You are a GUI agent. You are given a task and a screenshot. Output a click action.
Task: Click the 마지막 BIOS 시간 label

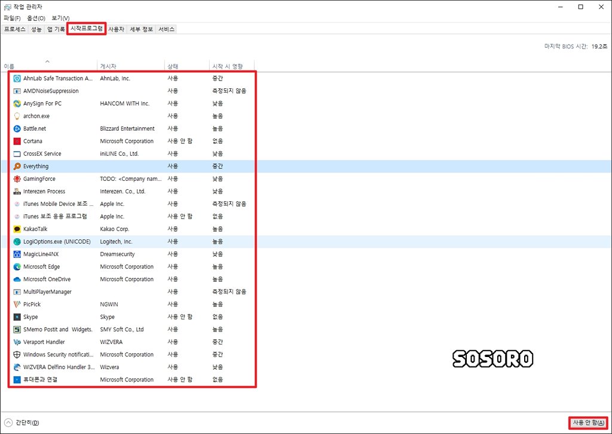pyautogui.click(x=566, y=47)
